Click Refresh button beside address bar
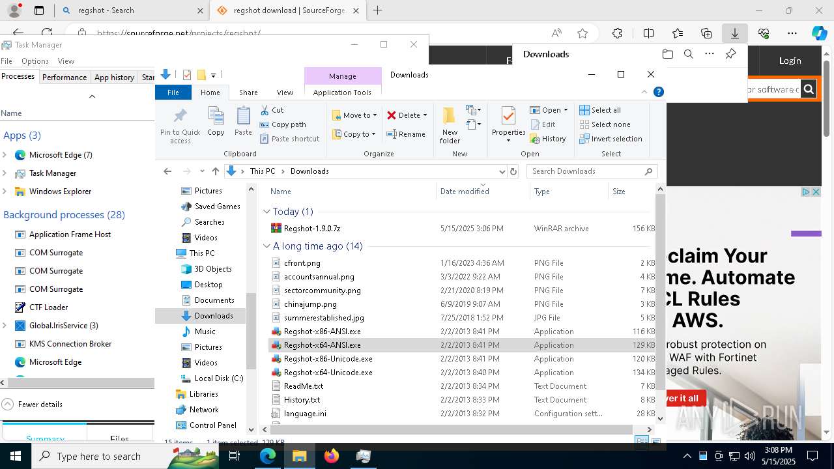The height and width of the screenshot is (469, 834). (x=513, y=171)
